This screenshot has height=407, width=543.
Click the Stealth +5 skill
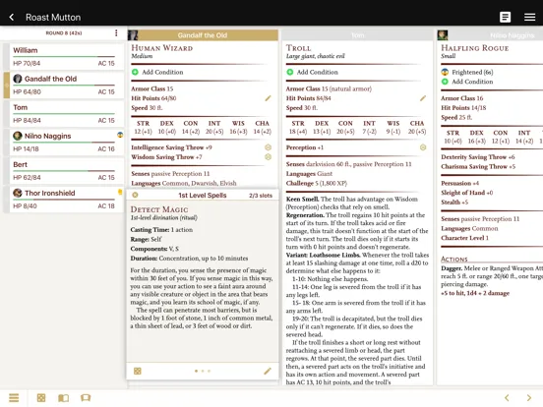[454, 203]
